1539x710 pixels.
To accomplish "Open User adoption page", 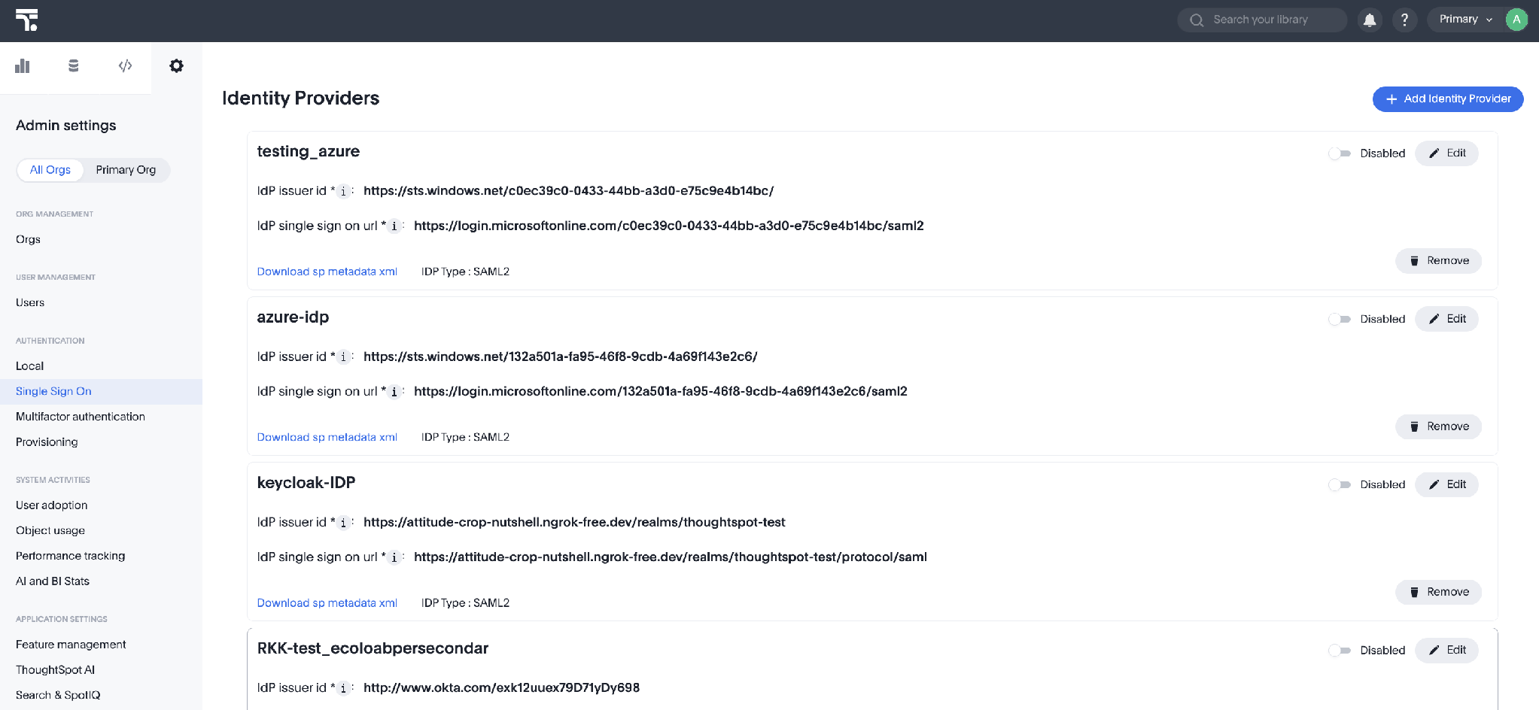I will click(52, 505).
